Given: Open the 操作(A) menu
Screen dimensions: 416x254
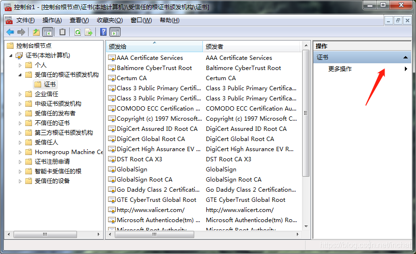Looking at the screenshot, I should (x=52, y=20).
